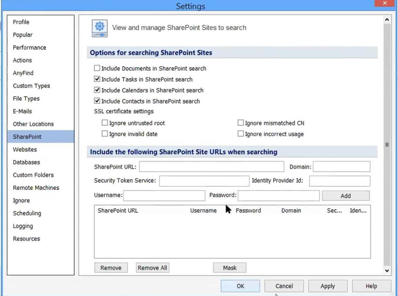Enable Include Documents in SharePoint search

click(97, 68)
